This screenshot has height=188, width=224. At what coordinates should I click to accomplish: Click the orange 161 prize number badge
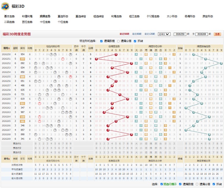pos(23,121)
